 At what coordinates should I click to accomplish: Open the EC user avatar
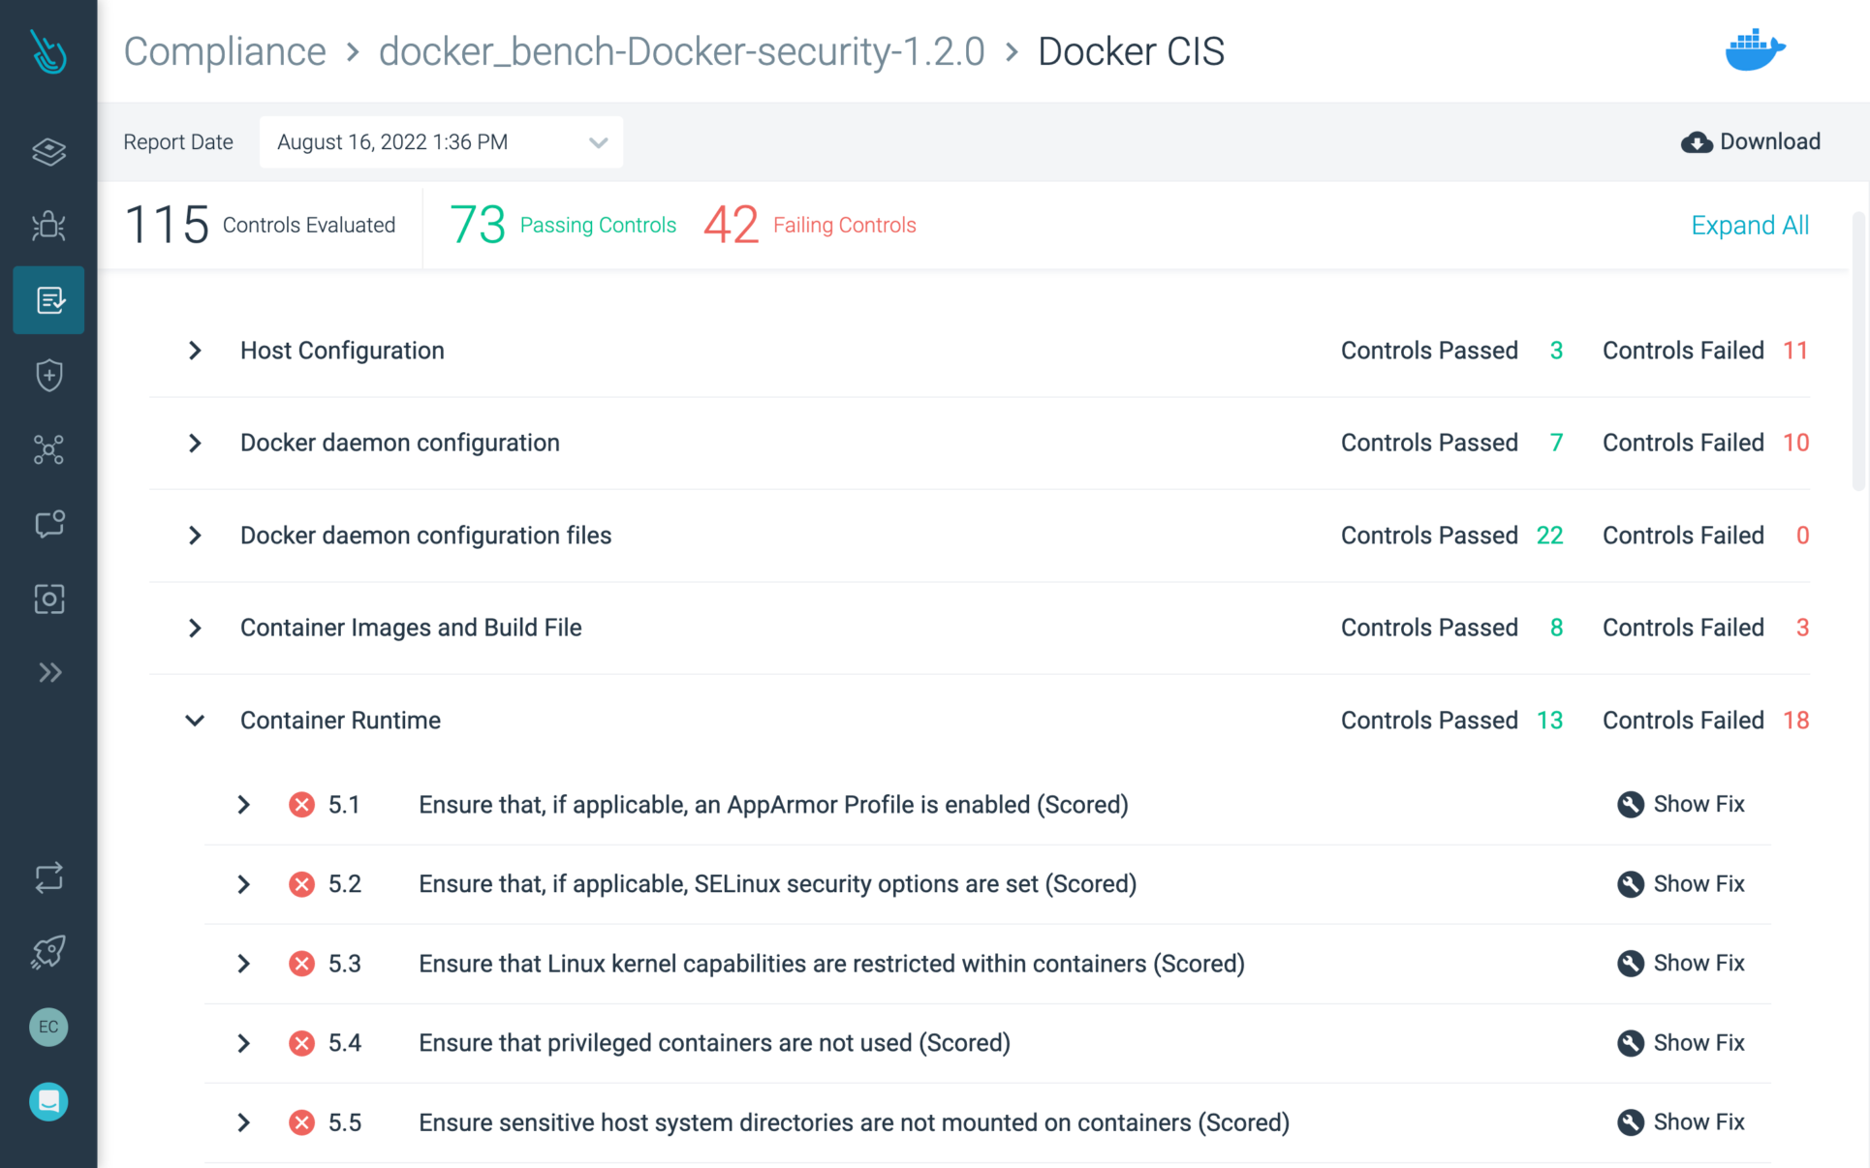48,1027
